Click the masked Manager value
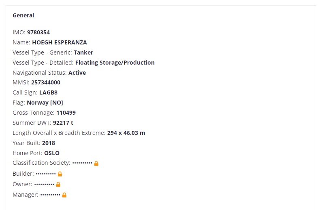321x210 pixels. coord(50,195)
